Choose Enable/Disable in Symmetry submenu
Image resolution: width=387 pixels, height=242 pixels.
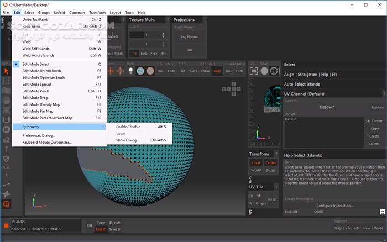point(128,127)
